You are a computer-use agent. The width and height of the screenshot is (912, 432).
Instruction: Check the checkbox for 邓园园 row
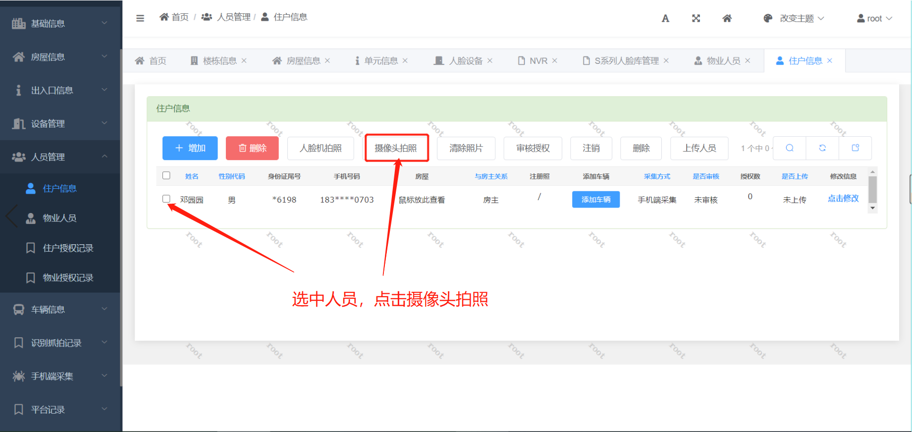click(166, 199)
